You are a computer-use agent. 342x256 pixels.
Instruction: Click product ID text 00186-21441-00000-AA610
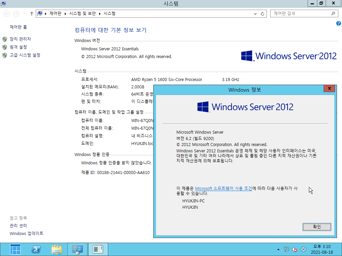point(123,173)
